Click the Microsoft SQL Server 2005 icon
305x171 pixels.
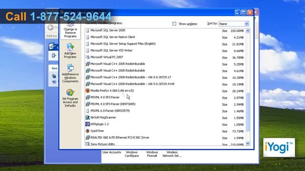click(x=88, y=30)
